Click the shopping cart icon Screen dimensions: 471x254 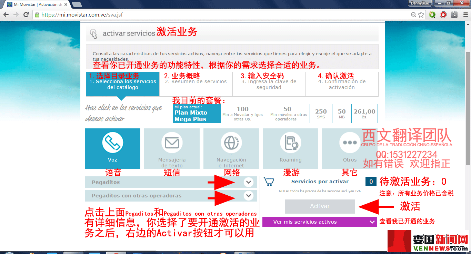click(269, 182)
